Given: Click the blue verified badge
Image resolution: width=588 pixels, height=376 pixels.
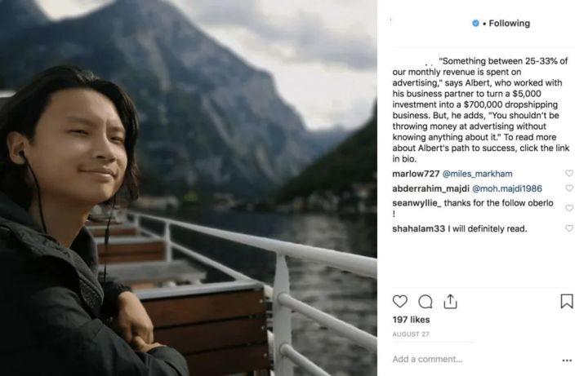Looking at the screenshot, I should pyautogui.click(x=475, y=24).
